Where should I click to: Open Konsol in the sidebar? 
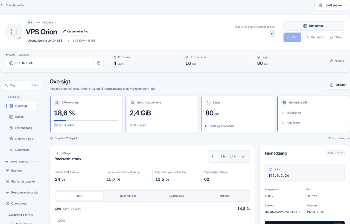click(22, 117)
